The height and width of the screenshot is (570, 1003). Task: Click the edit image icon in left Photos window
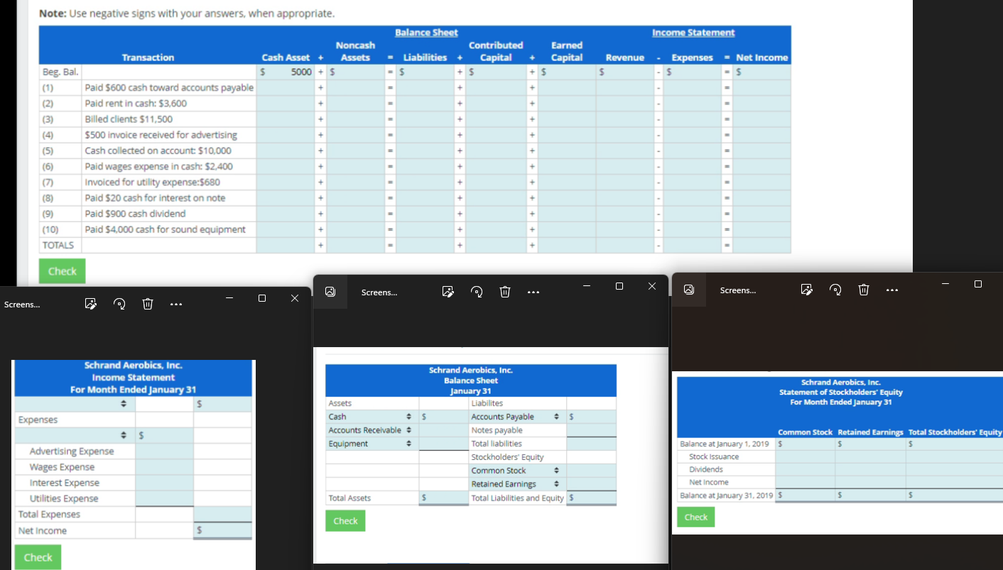coord(90,304)
